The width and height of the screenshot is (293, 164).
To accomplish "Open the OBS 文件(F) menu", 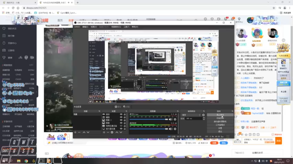I will click(x=77, y=27).
